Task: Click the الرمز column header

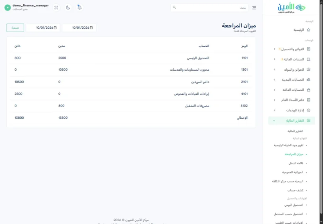Action: click(244, 46)
